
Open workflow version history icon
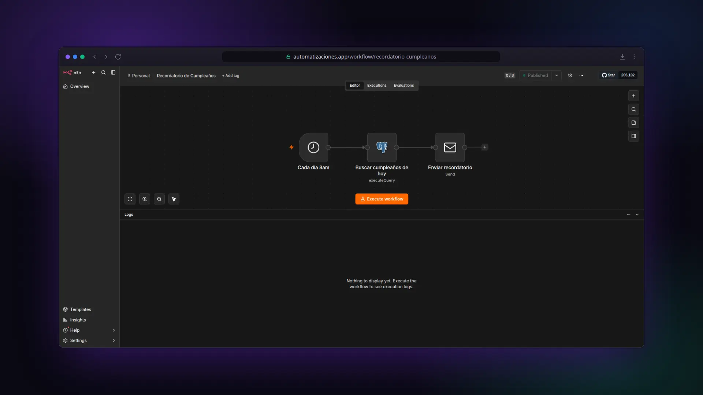pyautogui.click(x=570, y=75)
